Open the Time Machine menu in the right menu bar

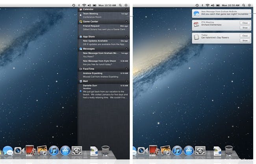click(x=197, y=5)
